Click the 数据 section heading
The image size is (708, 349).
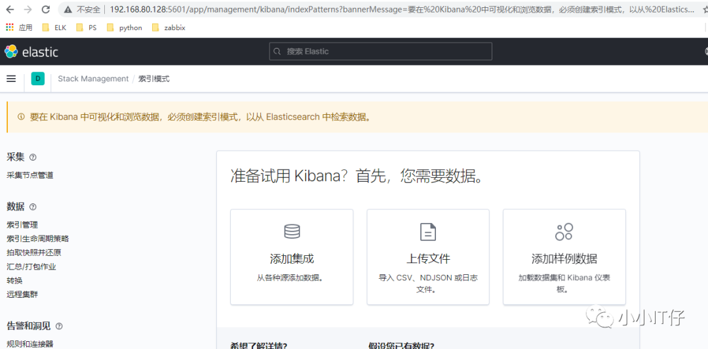(15, 207)
